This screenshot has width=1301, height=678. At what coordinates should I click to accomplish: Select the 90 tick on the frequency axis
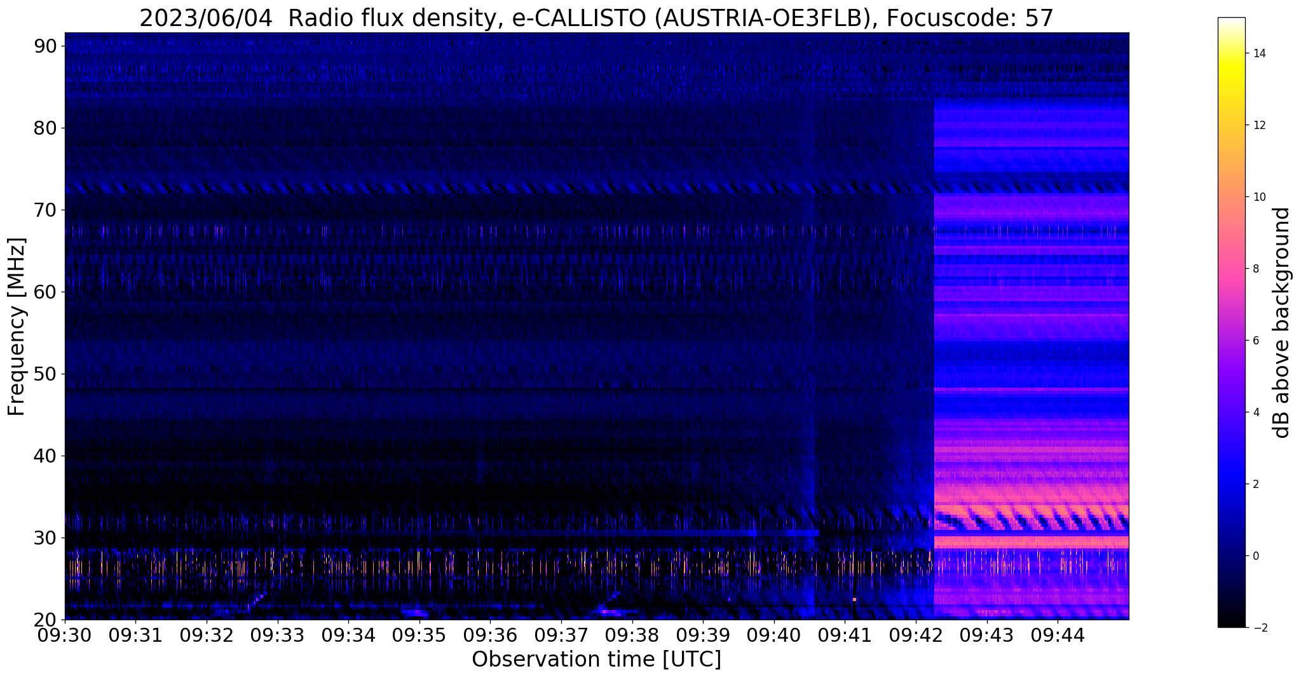(46, 46)
